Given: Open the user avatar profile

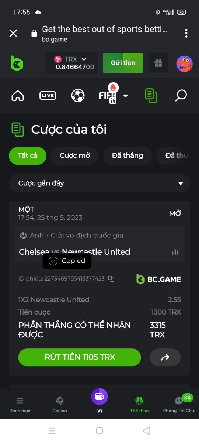Looking at the screenshot, I should [x=184, y=63].
